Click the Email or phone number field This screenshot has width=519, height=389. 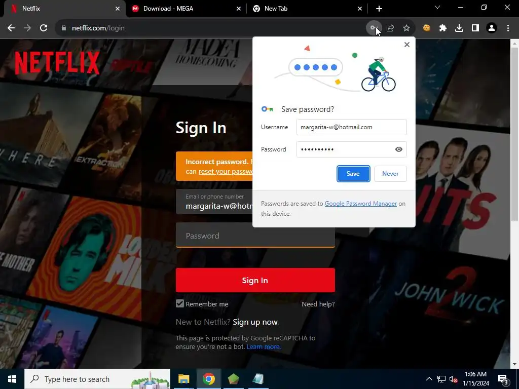[x=214, y=202]
